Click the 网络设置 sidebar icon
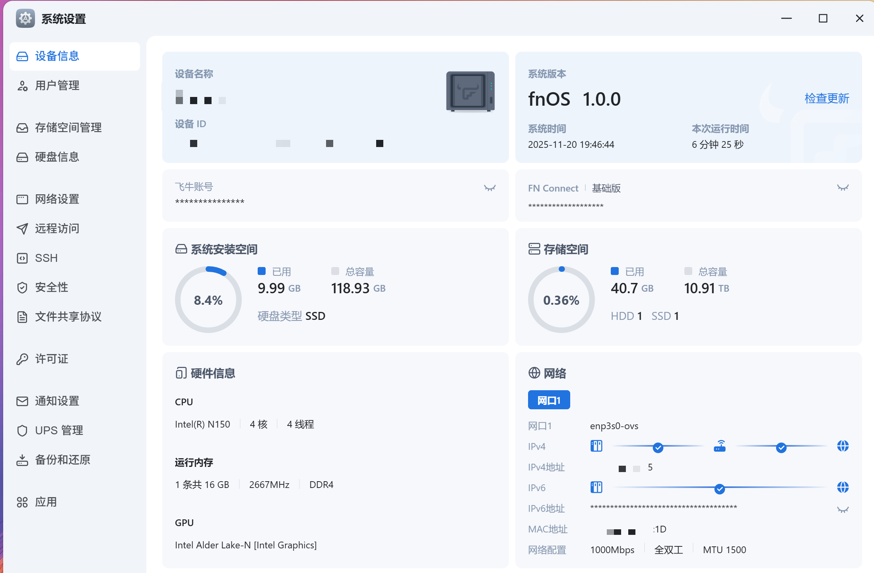Image resolution: width=874 pixels, height=573 pixels. tap(22, 199)
